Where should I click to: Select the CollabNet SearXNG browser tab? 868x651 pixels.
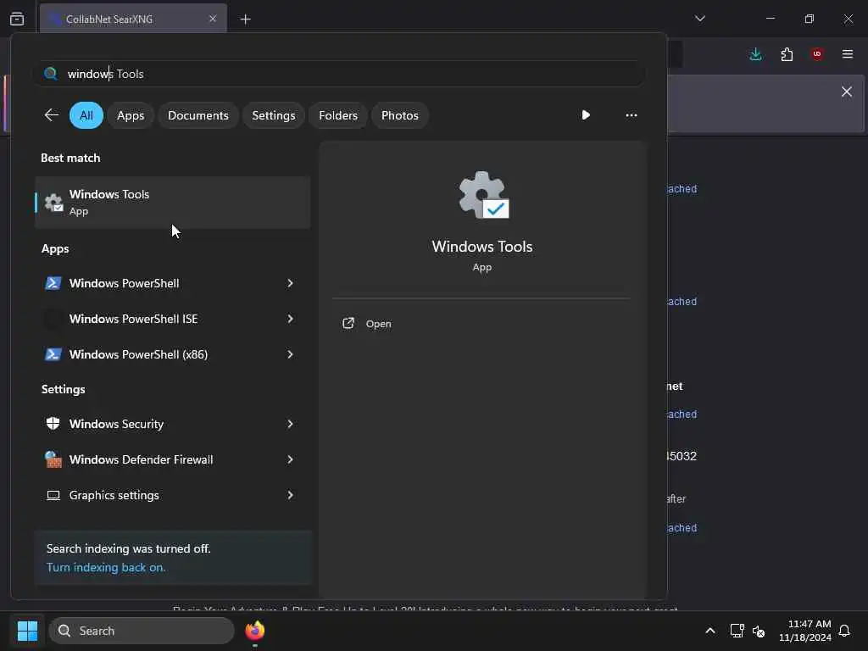(133, 19)
